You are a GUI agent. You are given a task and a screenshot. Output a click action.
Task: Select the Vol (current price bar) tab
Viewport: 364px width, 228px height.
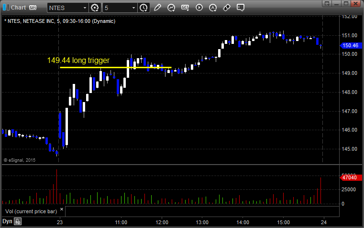[31, 211]
